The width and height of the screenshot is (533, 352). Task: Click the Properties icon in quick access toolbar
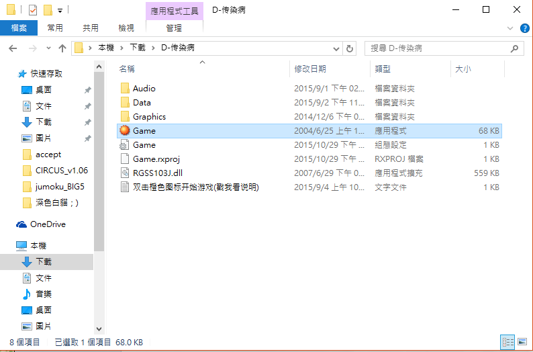coord(33,10)
